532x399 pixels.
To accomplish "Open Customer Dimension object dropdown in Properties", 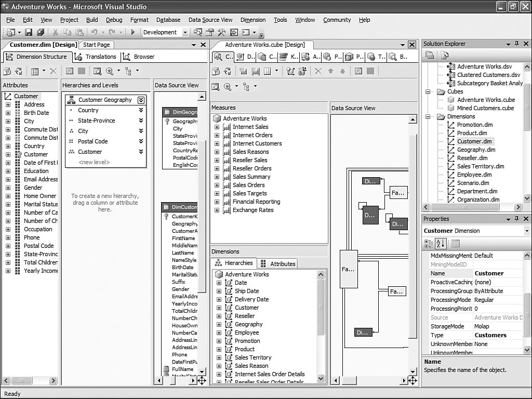I will [x=527, y=231].
